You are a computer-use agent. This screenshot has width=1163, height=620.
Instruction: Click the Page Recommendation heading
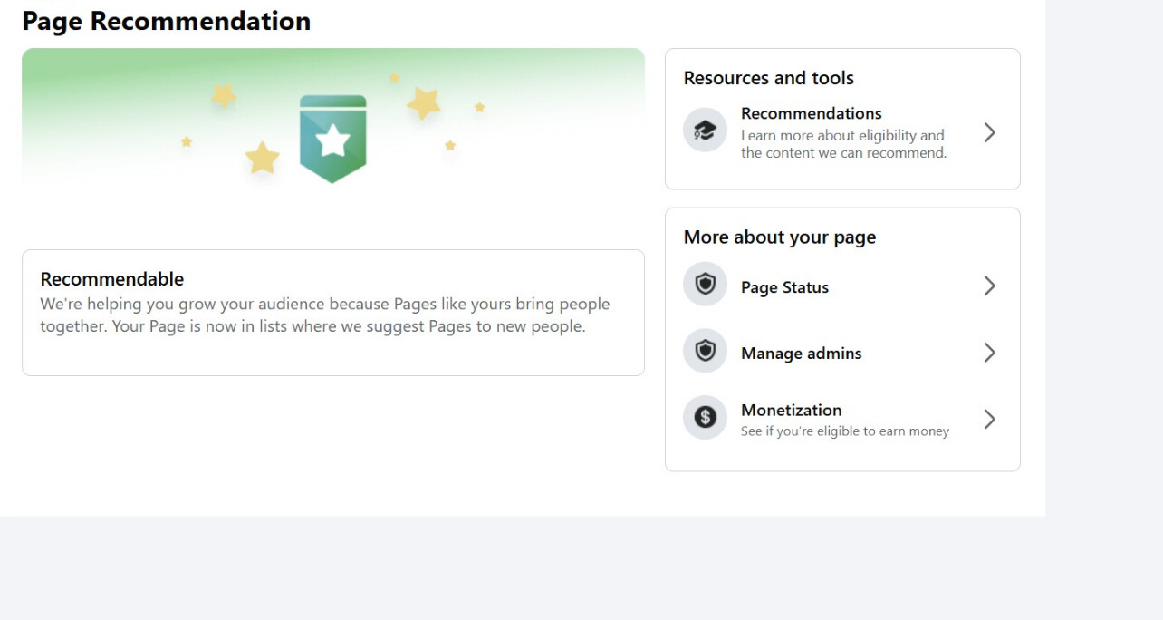coord(166,21)
